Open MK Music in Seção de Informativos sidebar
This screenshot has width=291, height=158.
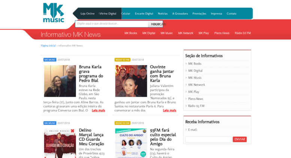195,78
